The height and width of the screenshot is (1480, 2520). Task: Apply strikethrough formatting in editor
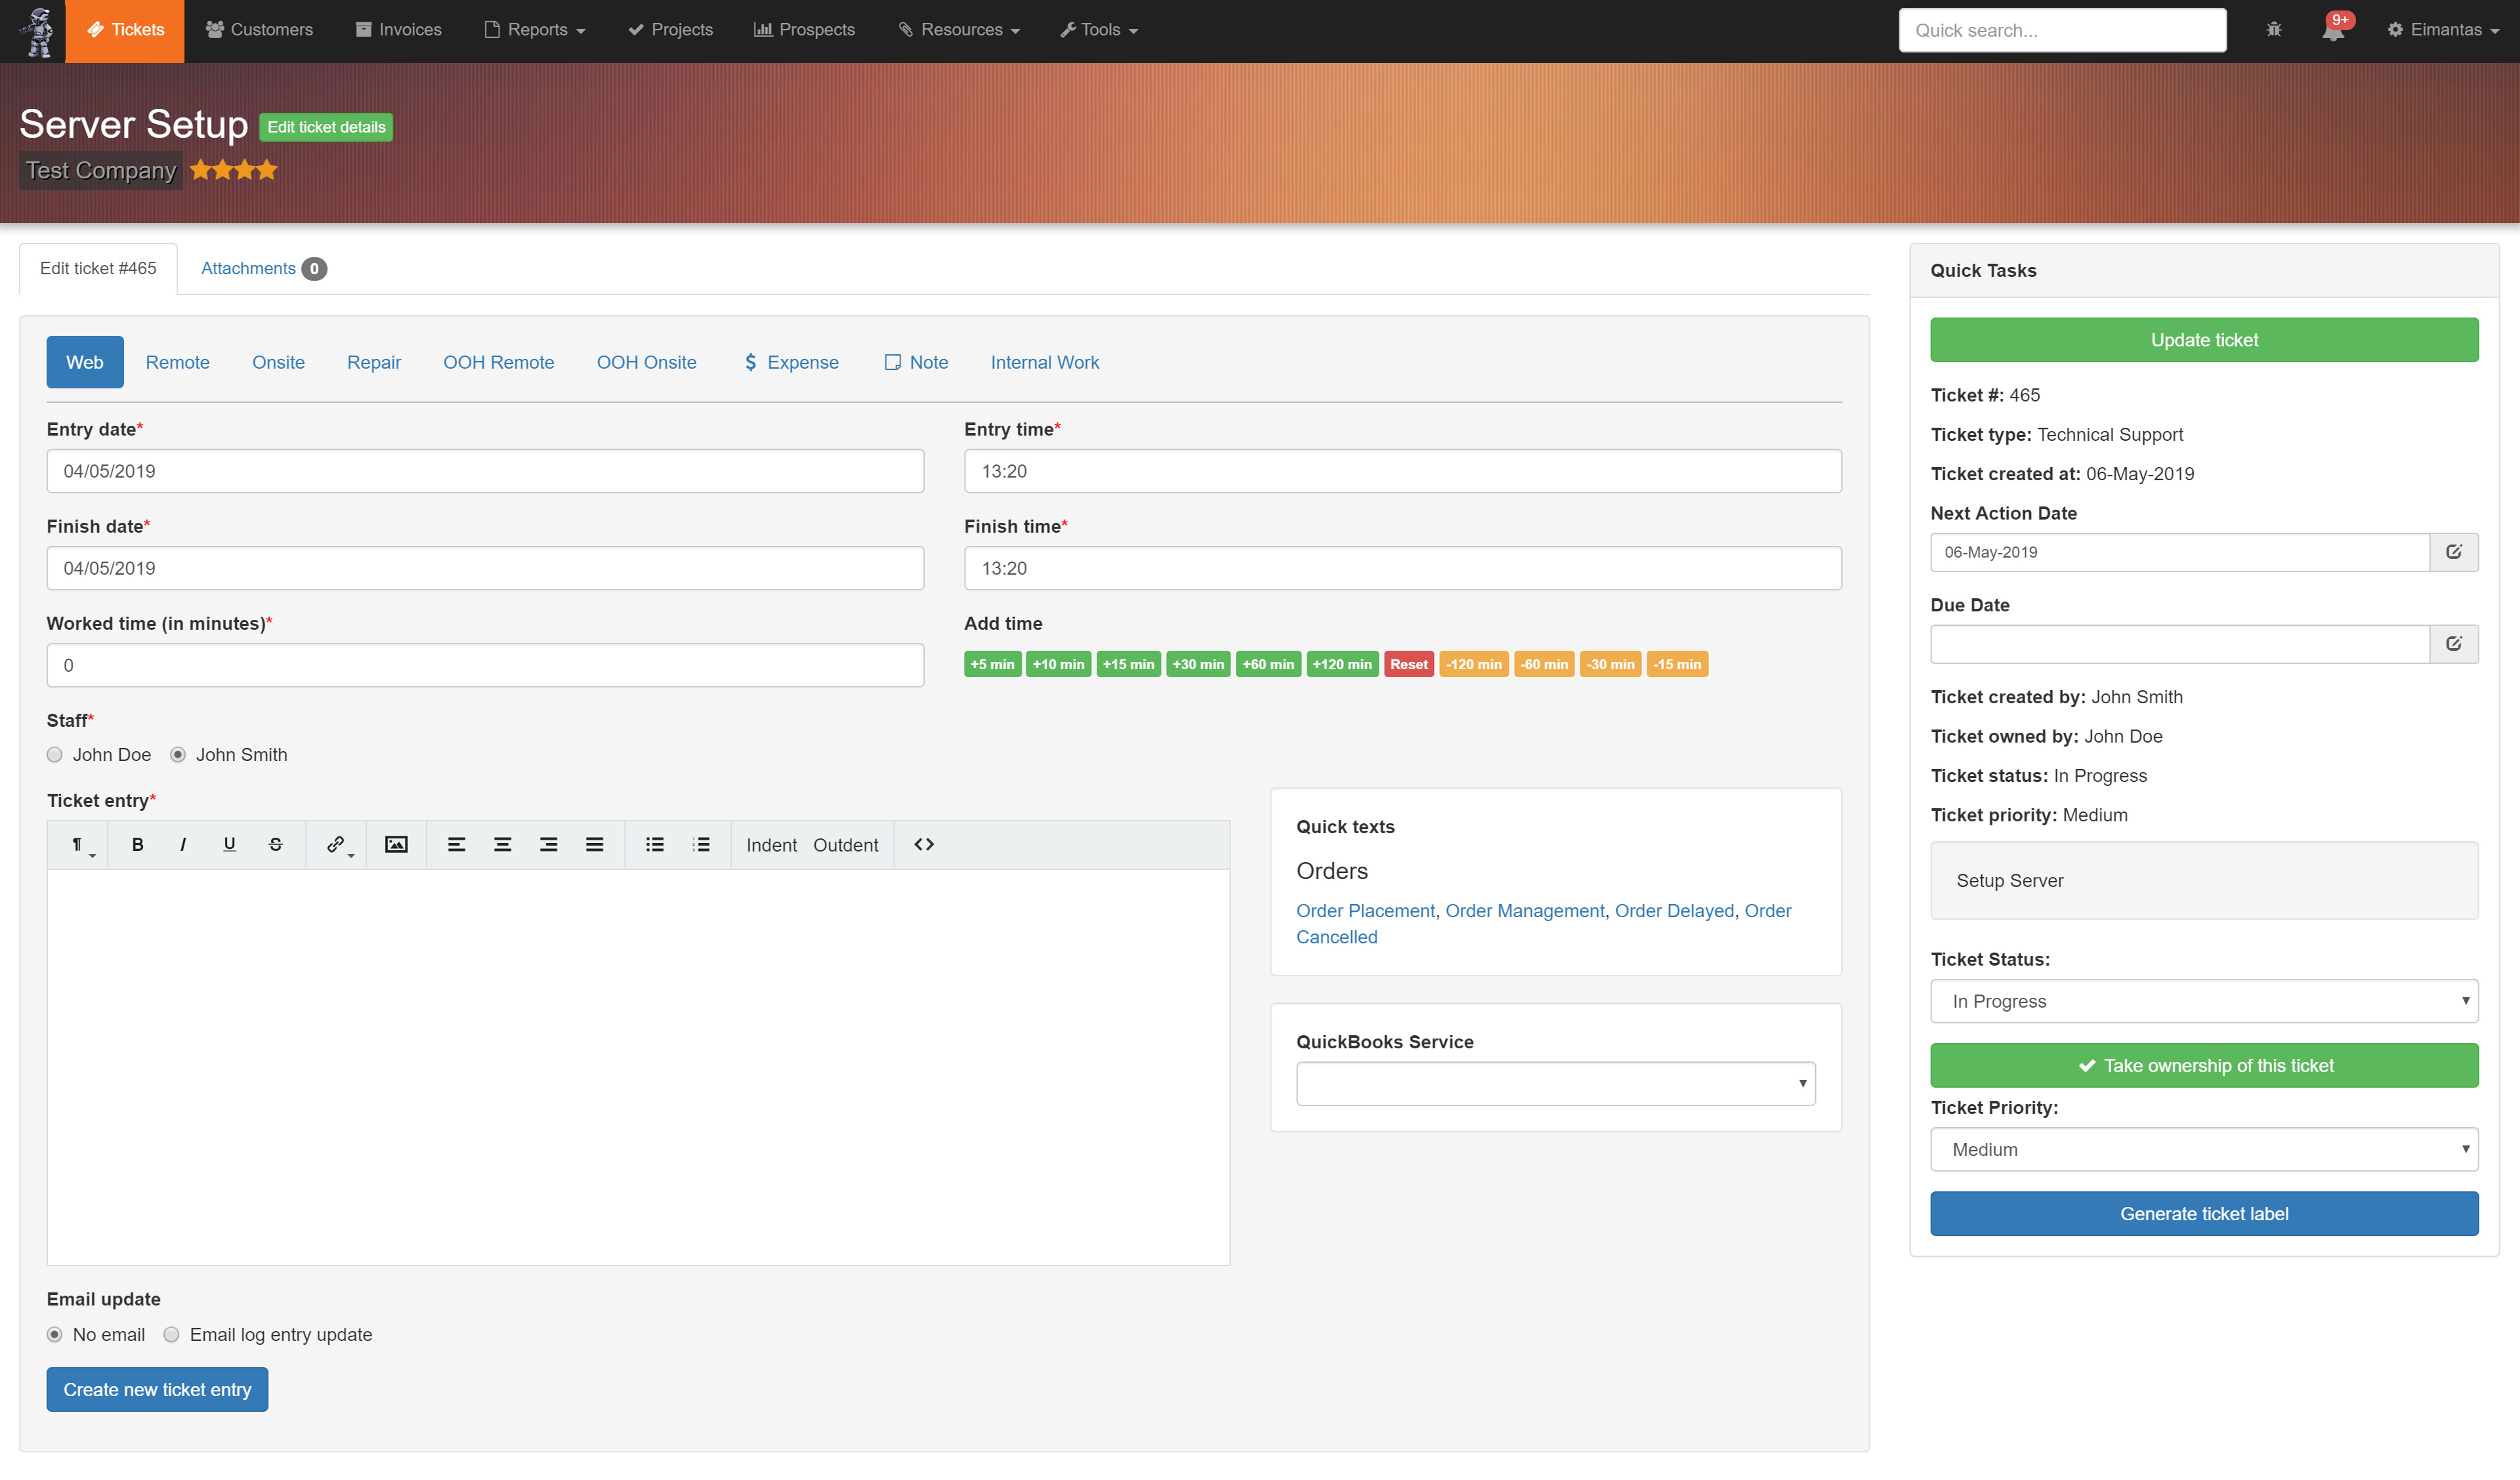pos(276,844)
